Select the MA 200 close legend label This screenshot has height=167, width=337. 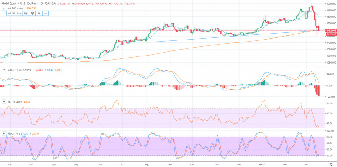click(x=15, y=8)
